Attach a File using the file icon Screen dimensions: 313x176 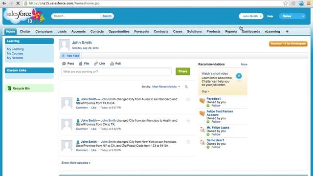click(81, 64)
